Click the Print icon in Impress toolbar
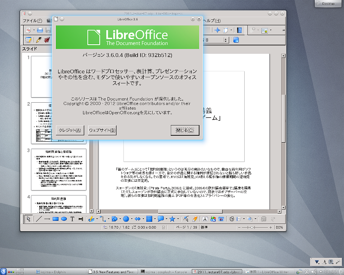The width and height of the screenshot is (344, 275). 40,30
